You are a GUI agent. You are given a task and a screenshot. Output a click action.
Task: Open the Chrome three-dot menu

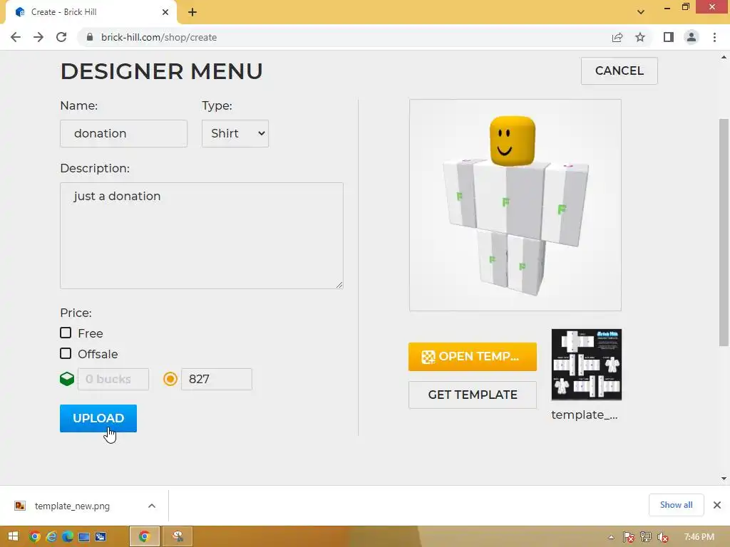point(714,37)
